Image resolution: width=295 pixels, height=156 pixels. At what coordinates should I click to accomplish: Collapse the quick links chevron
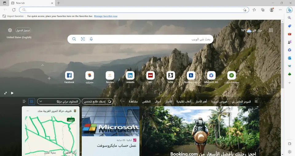(x=42, y=65)
